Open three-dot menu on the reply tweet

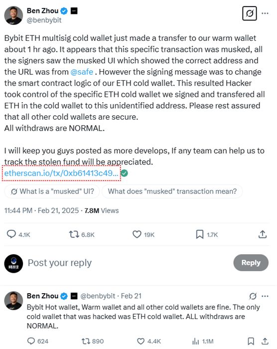coord(265,296)
